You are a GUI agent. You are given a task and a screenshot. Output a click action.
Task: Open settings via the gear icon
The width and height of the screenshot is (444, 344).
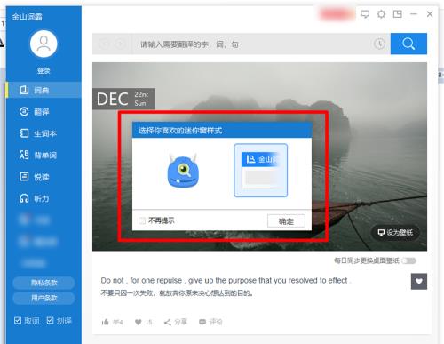coord(381,14)
